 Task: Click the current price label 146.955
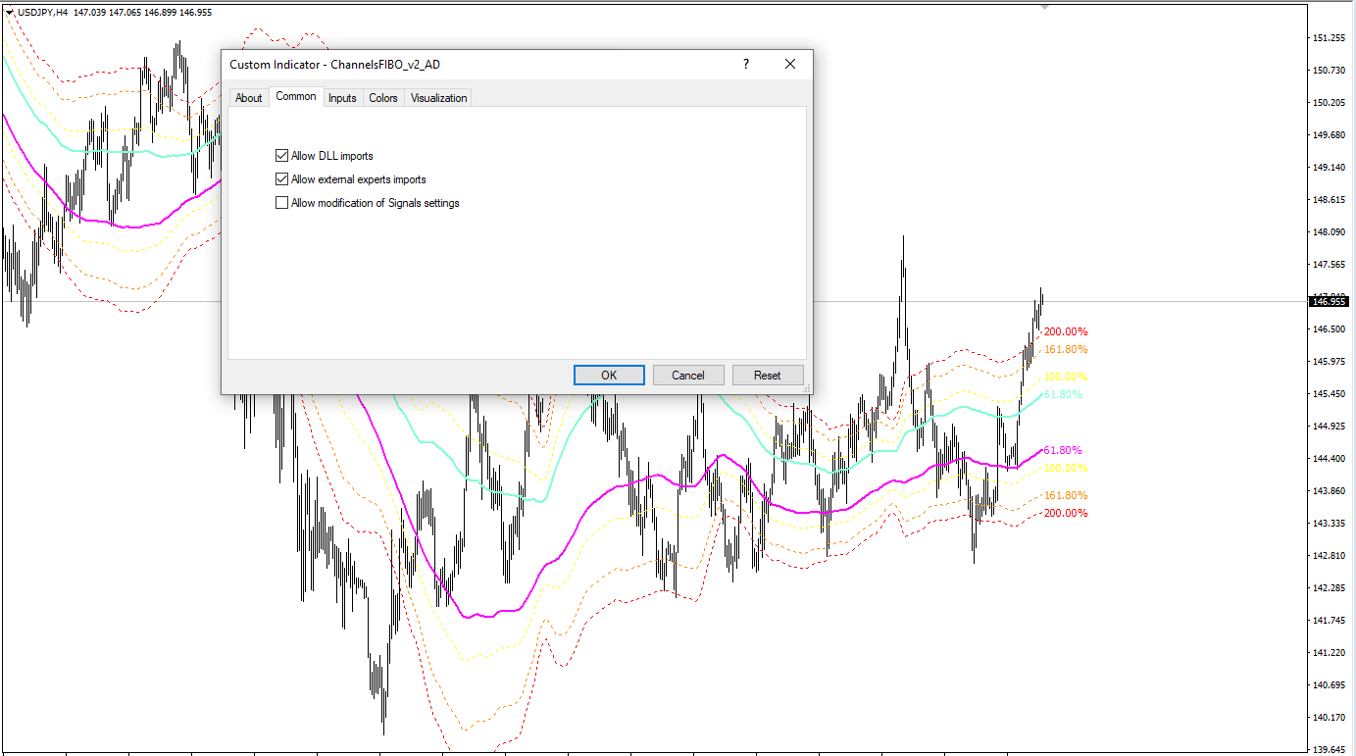(x=1329, y=302)
